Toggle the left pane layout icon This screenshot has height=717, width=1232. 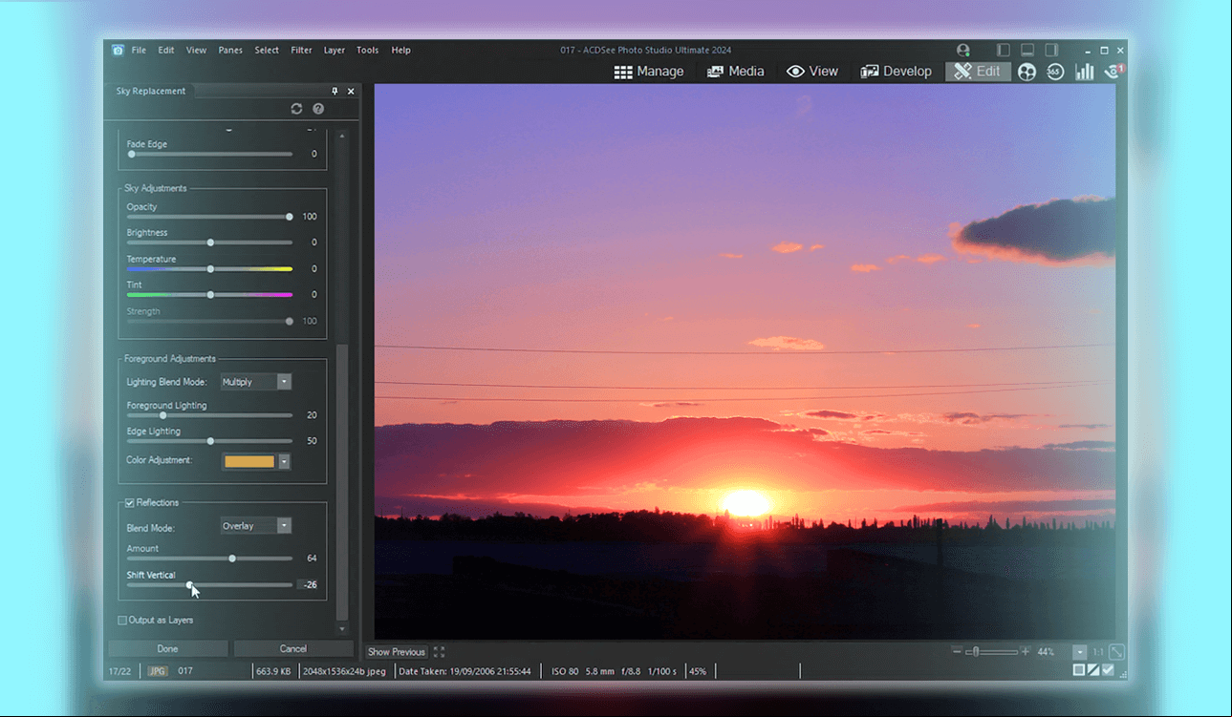click(1003, 51)
